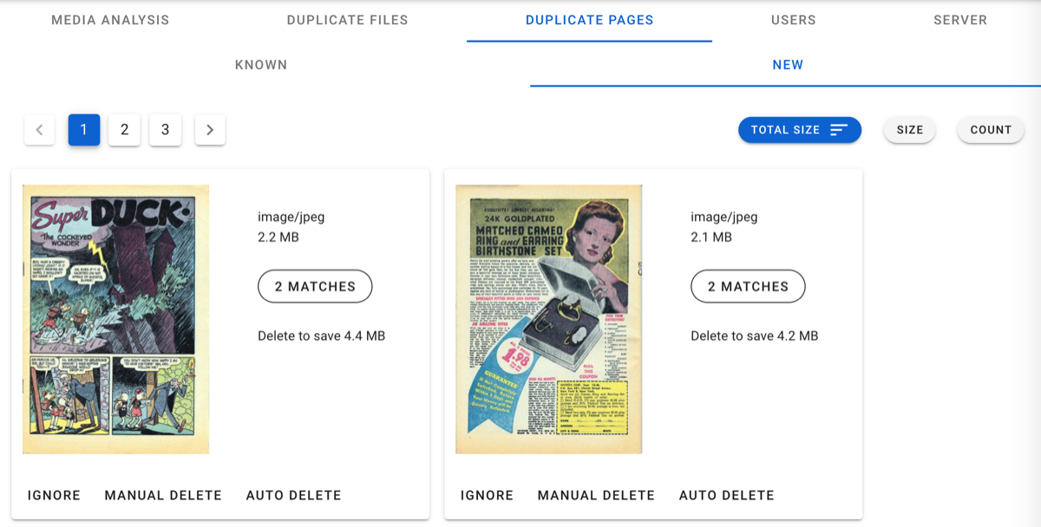
Task: Open the Server tab
Action: coord(959,19)
